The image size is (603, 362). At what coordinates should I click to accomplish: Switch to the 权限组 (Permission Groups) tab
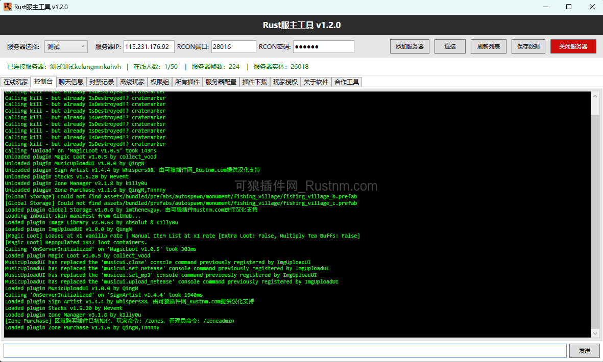click(160, 82)
